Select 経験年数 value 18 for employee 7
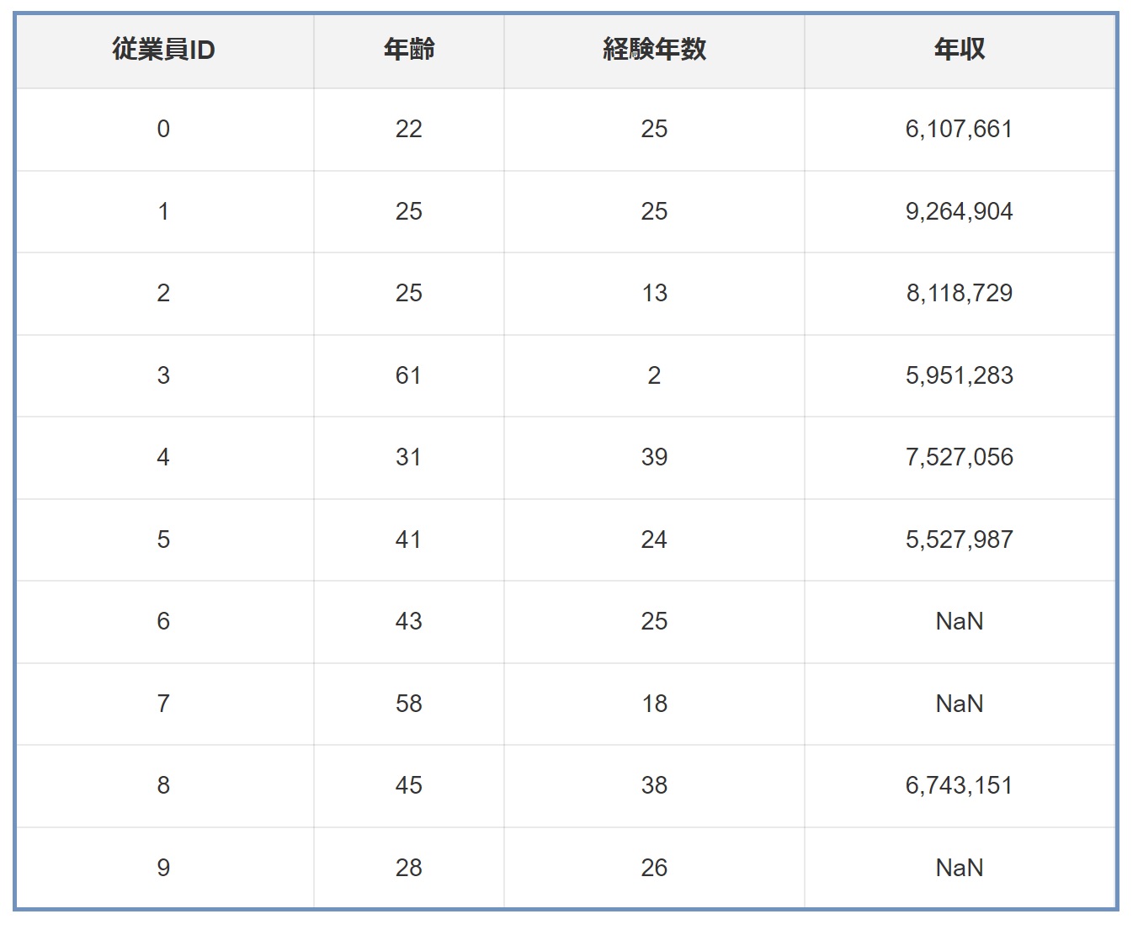Image resolution: width=1138 pixels, height=930 pixels. pyautogui.click(x=654, y=704)
